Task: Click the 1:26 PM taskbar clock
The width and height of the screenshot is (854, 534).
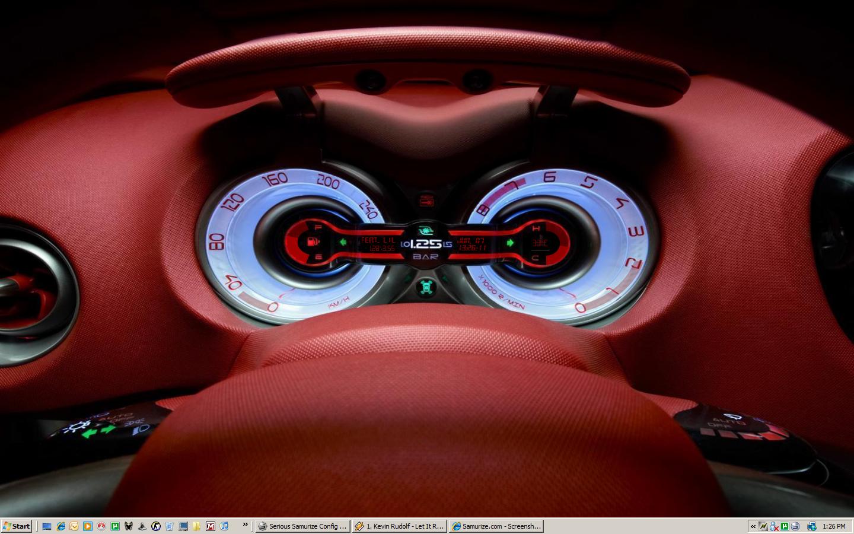Action: [834, 526]
